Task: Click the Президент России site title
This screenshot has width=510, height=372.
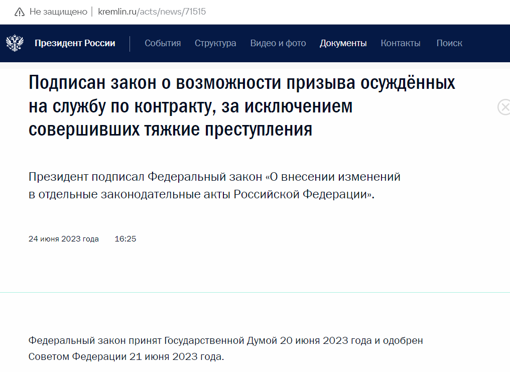Action: [x=76, y=43]
